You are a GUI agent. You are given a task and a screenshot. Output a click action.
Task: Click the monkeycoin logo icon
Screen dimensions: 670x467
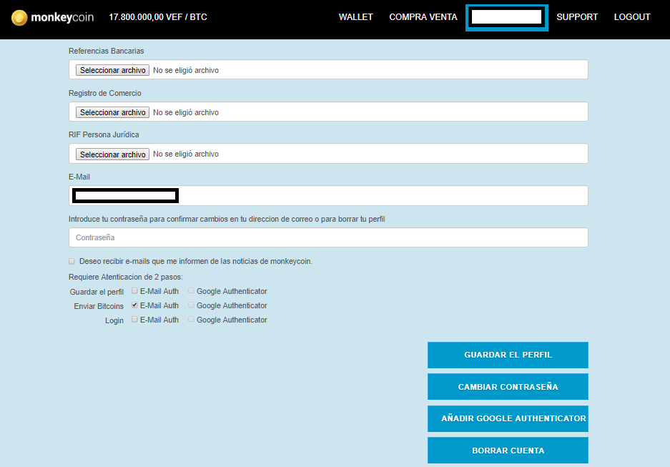click(x=19, y=17)
